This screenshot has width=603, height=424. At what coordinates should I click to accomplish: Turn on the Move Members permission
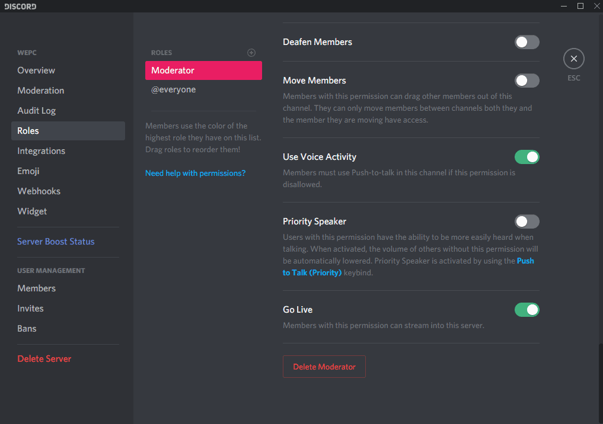click(527, 81)
